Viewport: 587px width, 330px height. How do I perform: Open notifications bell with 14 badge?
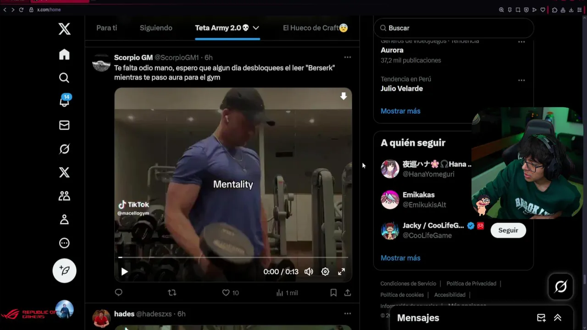[x=65, y=101]
